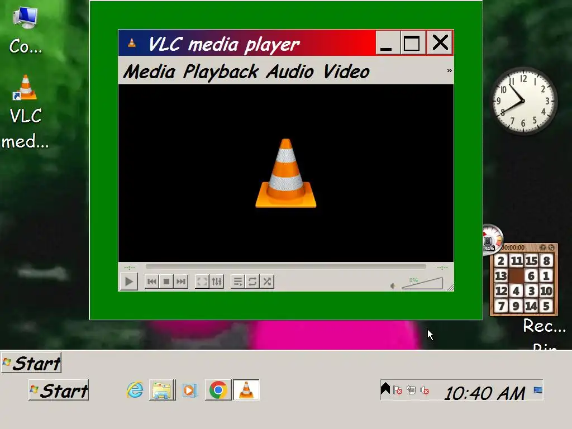Viewport: 572px width, 429px height.
Task: Click the VLC taskbar button
Action: [x=246, y=390]
